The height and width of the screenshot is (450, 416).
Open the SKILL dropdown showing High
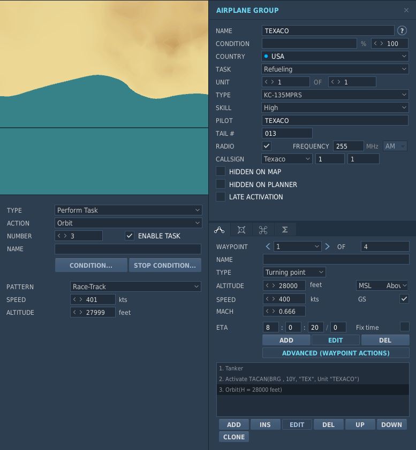[335, 107]
